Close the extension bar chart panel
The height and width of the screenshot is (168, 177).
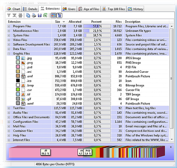tap(171, 147)
